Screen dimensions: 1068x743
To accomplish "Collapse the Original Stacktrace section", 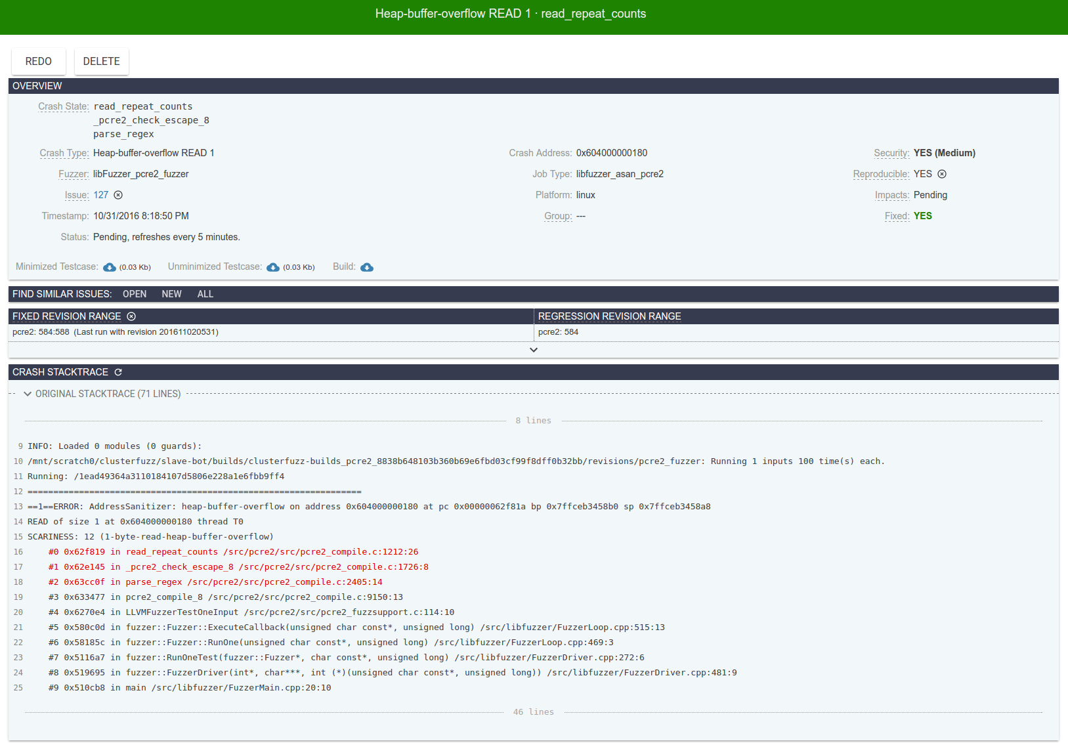I will click(x=28, y=394).
